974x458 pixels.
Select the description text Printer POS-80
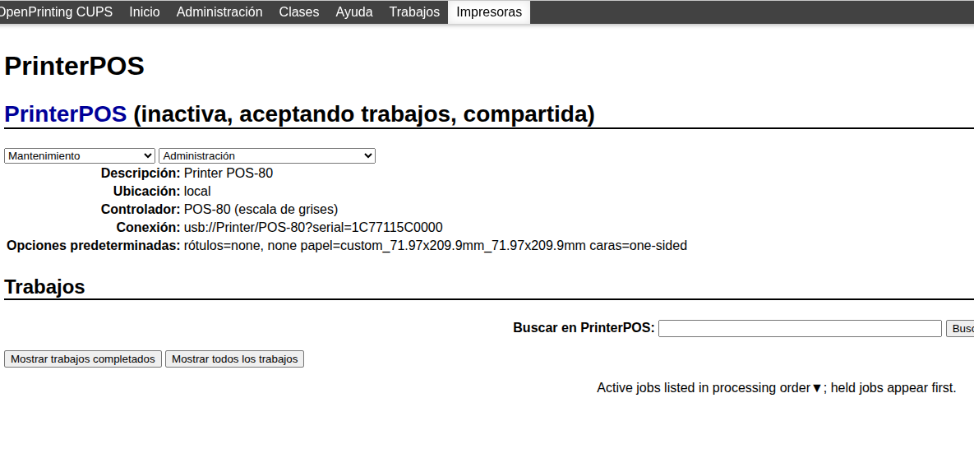(x=228, y=173)
